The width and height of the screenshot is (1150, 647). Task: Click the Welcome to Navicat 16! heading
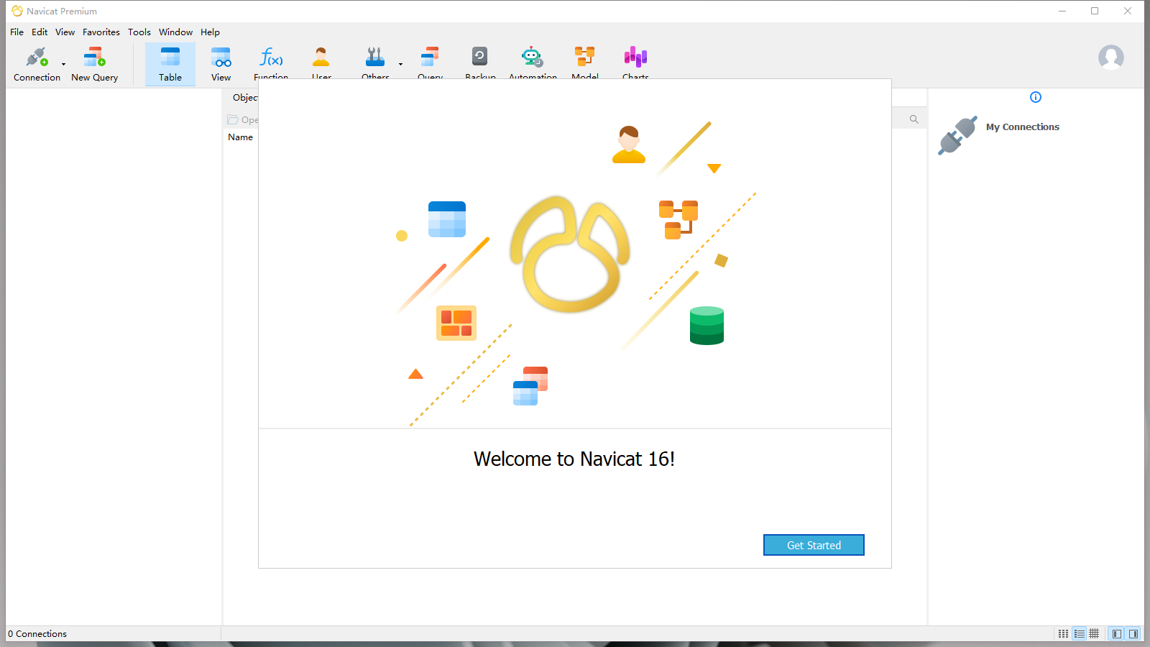(x=574, y=459)
